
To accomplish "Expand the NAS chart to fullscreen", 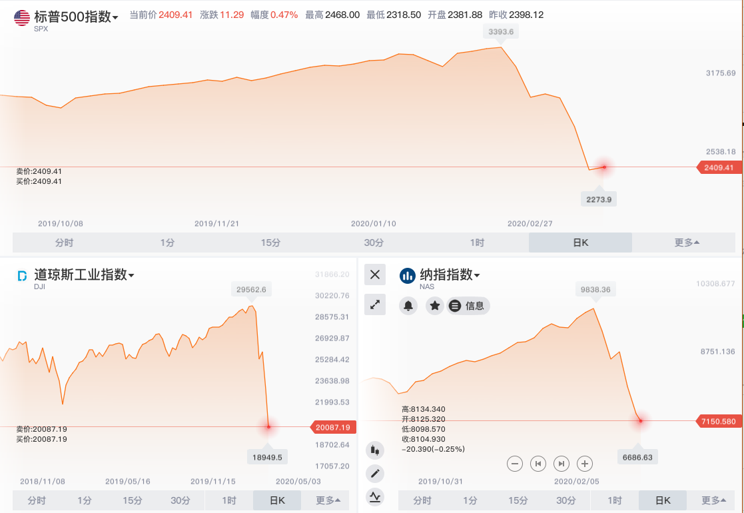I will [x=375, y=304].
